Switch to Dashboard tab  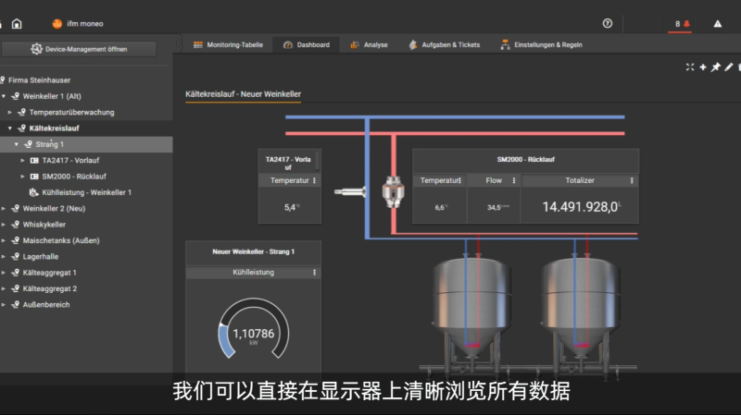pos(307,44)
